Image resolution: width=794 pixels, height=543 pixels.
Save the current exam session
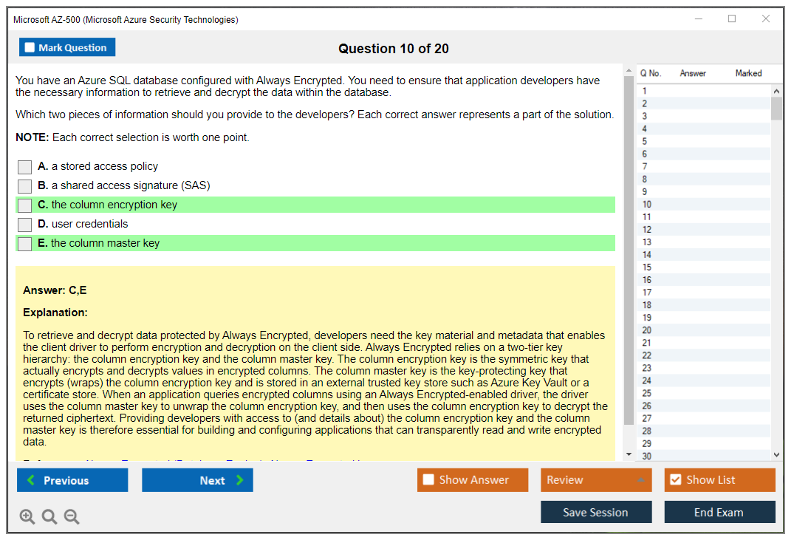tap(596, 512)
